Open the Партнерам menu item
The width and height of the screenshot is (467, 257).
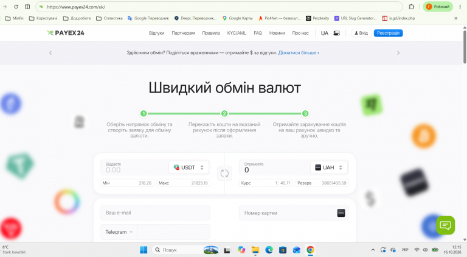tap(183, 33)
